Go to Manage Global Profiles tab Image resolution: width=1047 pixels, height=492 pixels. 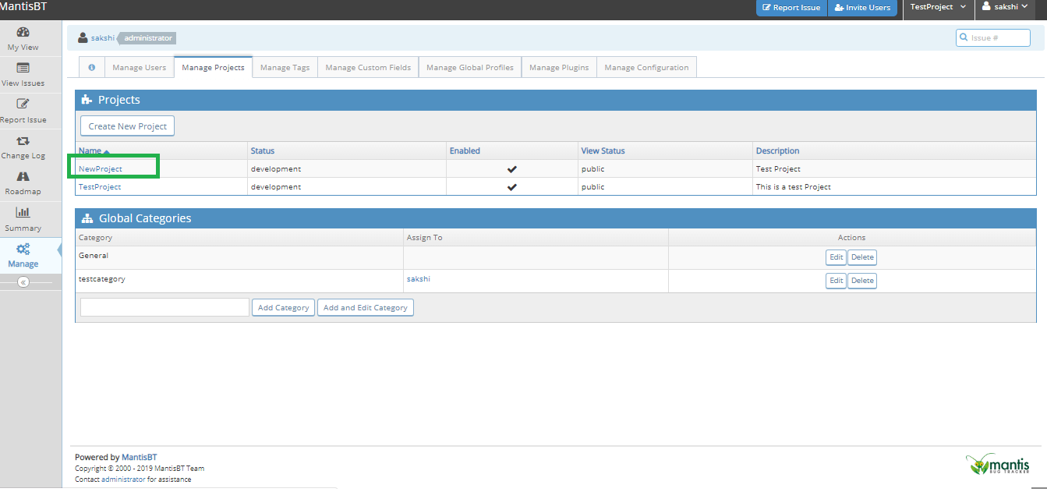tap(470, 67)
